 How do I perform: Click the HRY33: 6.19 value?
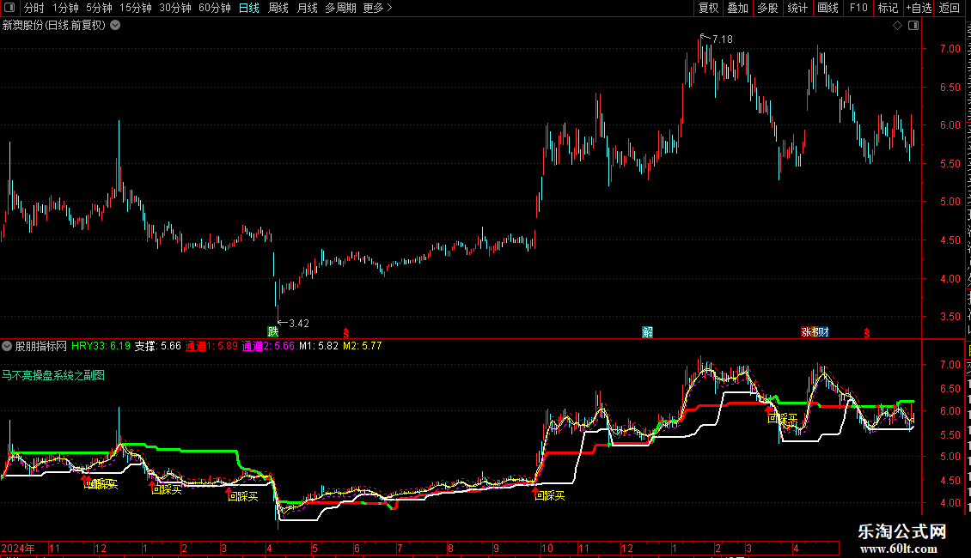pos(101,346)
